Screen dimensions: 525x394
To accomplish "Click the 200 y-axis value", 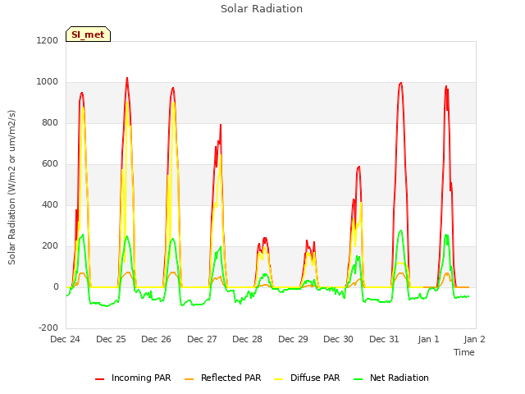I will click(50, 246).
